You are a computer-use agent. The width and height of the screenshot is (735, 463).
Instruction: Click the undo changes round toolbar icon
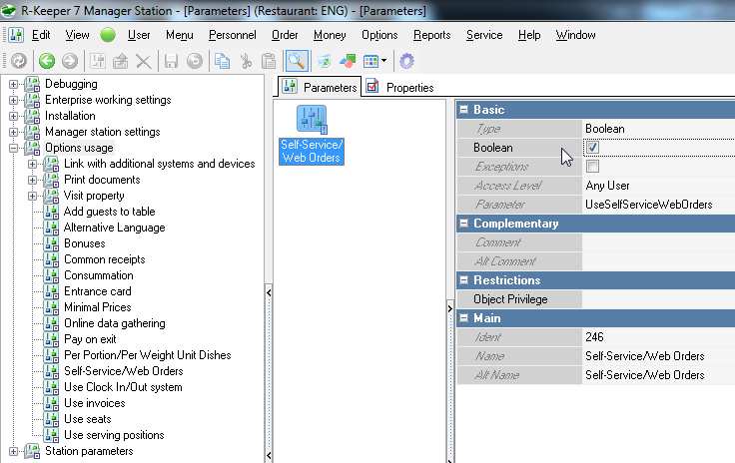pos(195,61)
